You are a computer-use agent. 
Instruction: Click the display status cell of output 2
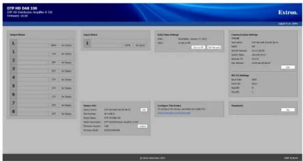tap(66, 63)
